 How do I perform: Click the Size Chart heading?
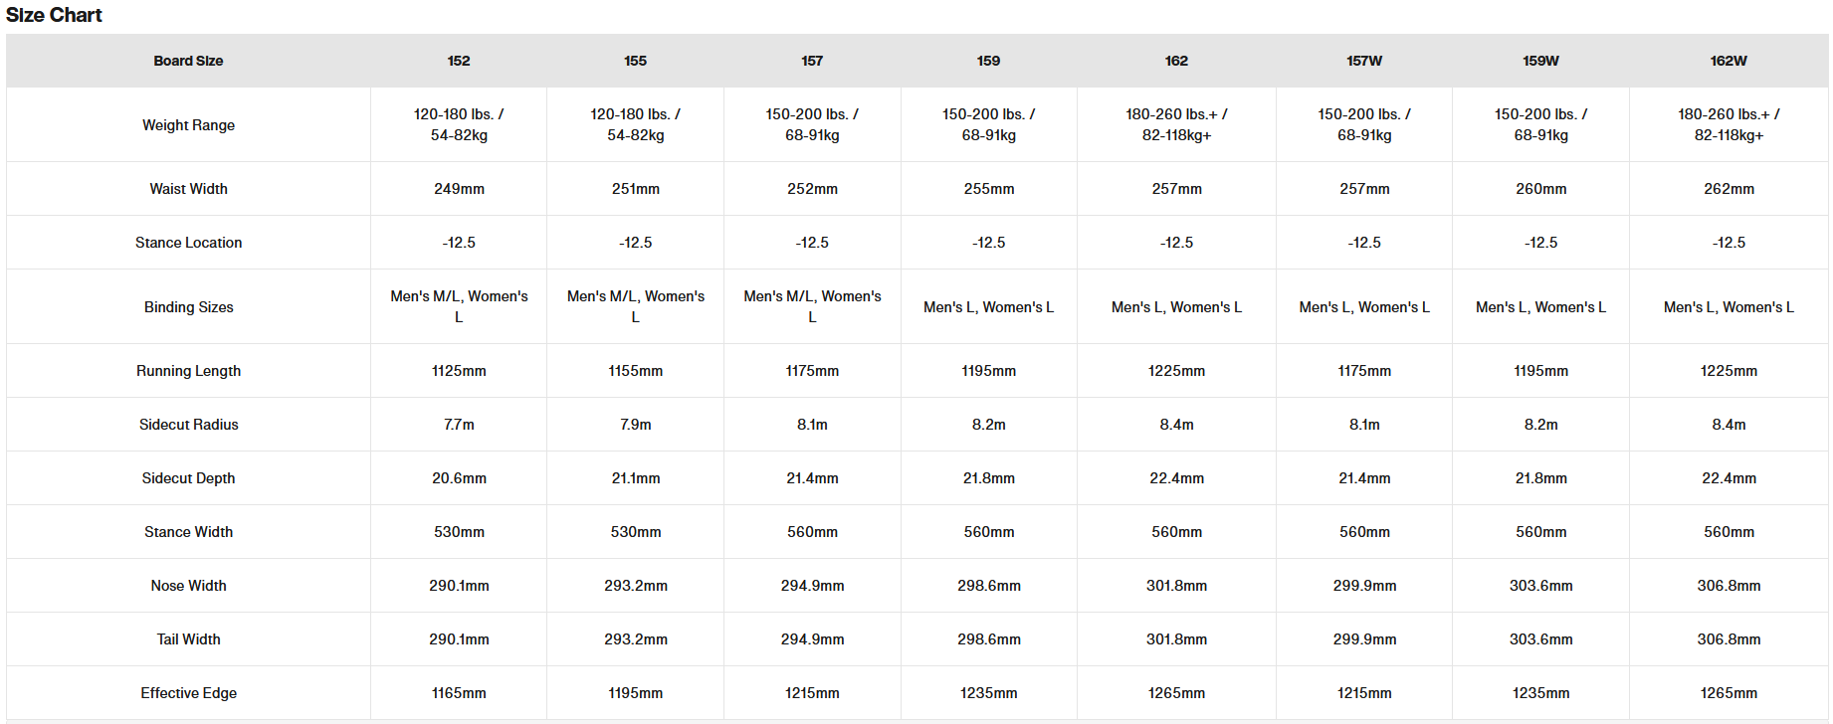pos(54,15)
